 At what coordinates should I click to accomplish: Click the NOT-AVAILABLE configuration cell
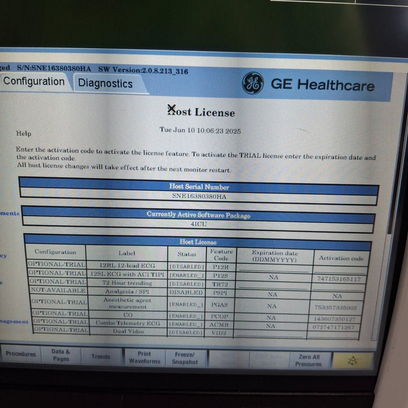(58, 290)
